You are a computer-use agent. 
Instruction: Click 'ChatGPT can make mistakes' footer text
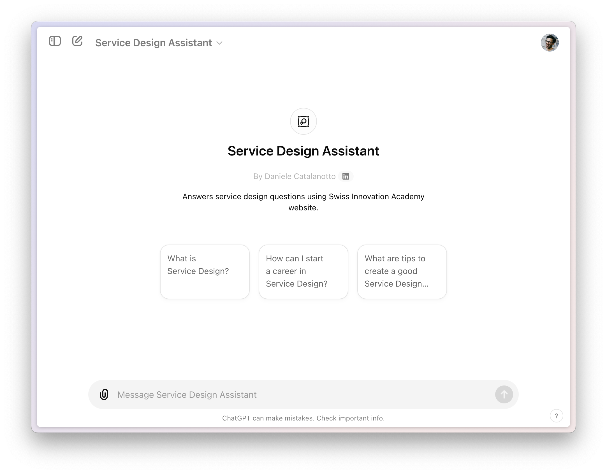268,418
